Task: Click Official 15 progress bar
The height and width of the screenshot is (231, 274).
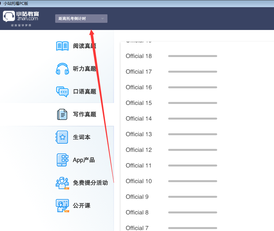Action: (x=193, y=103)
